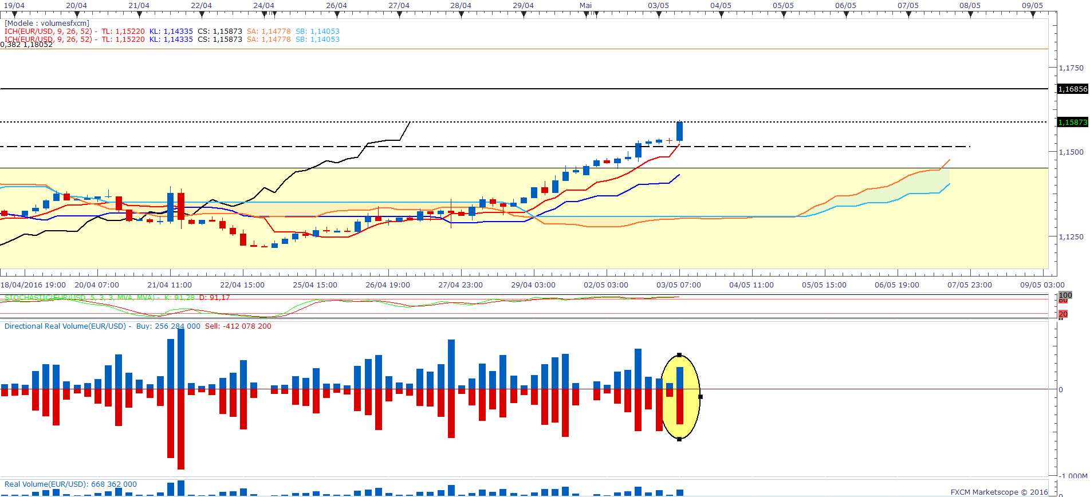This screenshot has width=1090, height=497.
Task: Click the right-side handle of yellow ellipse
Action: [701, 397]
